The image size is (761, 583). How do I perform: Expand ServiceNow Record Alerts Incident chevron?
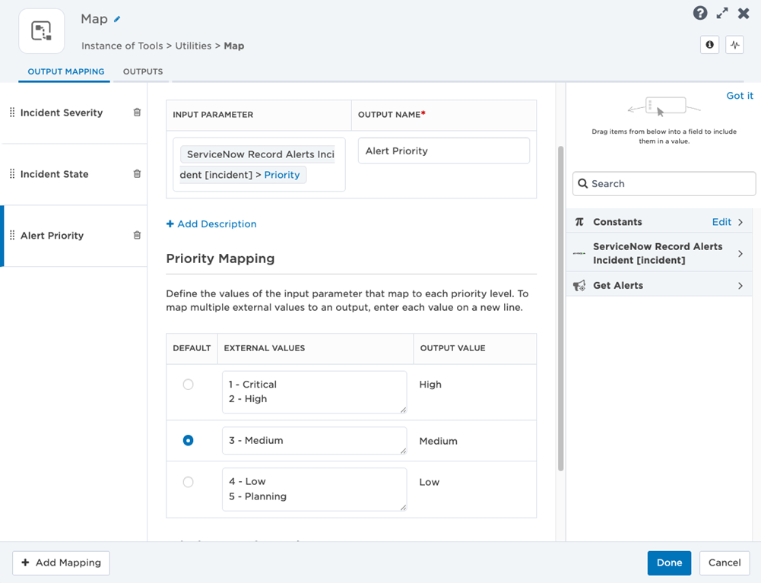pos(740,253)
